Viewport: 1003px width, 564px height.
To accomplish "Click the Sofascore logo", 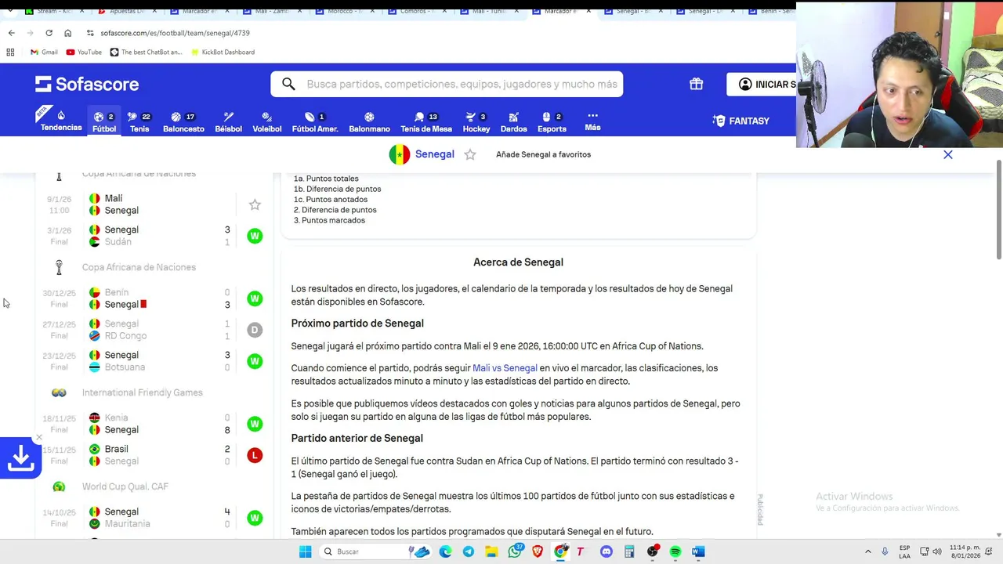I will [87, 84].
